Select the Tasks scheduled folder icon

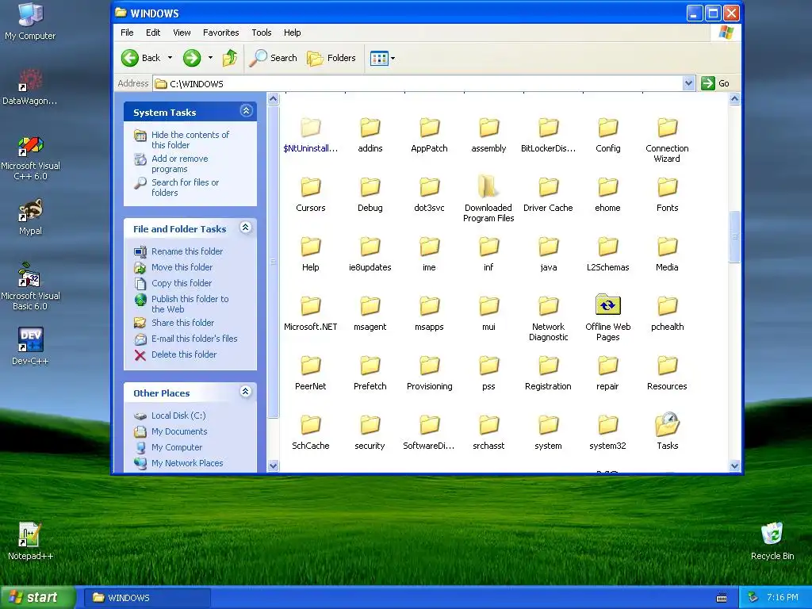coord(667,424)
